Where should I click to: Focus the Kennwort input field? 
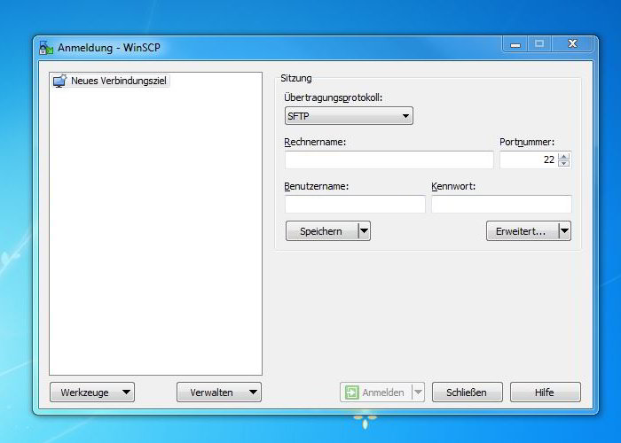click(x=501, y=204)
